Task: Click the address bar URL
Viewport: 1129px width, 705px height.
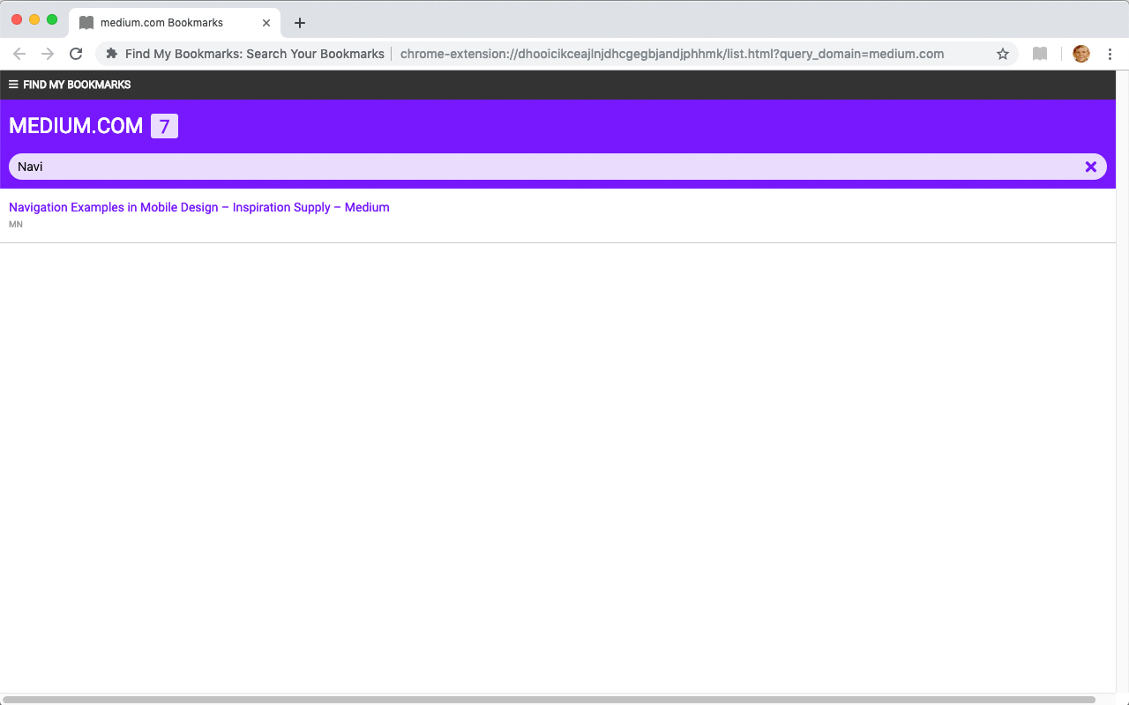Action: tap(672, 54)
